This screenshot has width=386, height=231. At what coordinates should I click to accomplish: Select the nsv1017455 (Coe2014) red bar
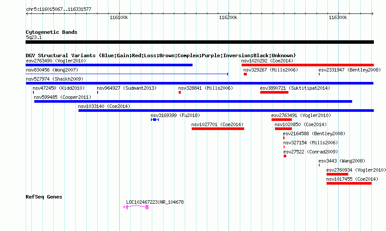coord(349,183)
